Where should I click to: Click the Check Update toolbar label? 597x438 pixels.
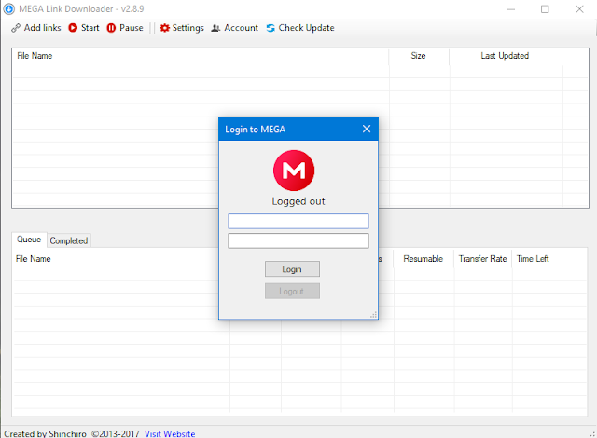coord(307,28)
